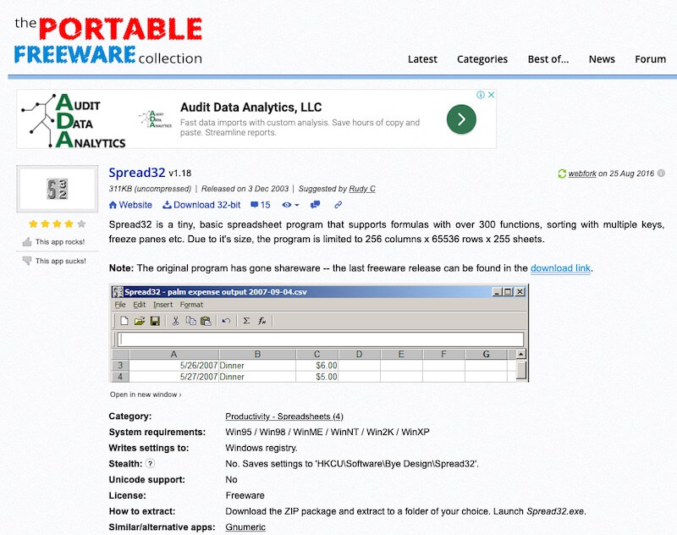Follow the 'download link' hyperlink in the note
This screenshot has height=535, width=677.
click(x=560, y=268)
